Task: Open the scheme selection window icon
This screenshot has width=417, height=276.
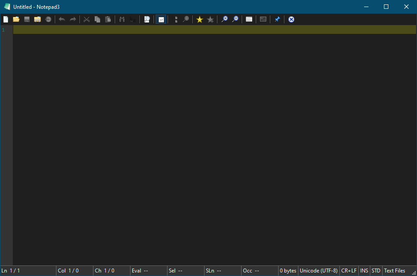Action: click(249, 19)
